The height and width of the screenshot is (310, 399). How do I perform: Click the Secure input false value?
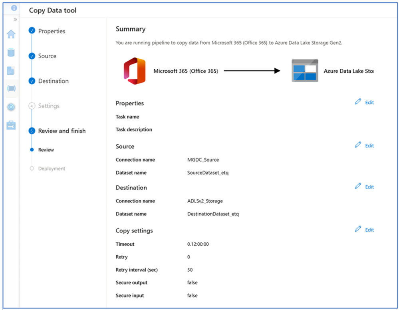coord(193,296)
